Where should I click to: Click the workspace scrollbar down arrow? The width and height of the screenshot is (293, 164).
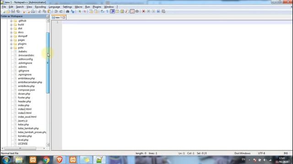(x=48, y=145)
